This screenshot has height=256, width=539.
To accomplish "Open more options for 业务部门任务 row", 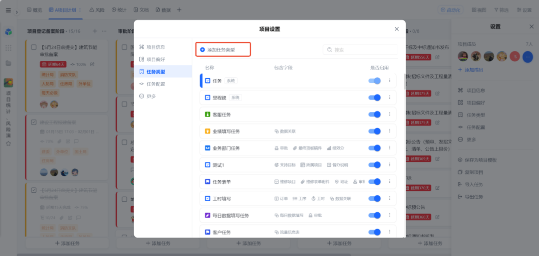I will coord(389,148).
